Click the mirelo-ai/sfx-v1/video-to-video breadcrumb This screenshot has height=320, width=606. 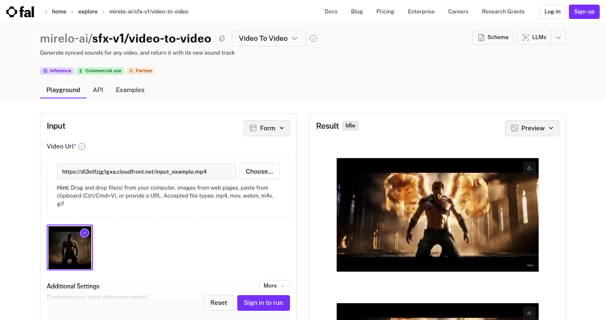coord(149,12)
